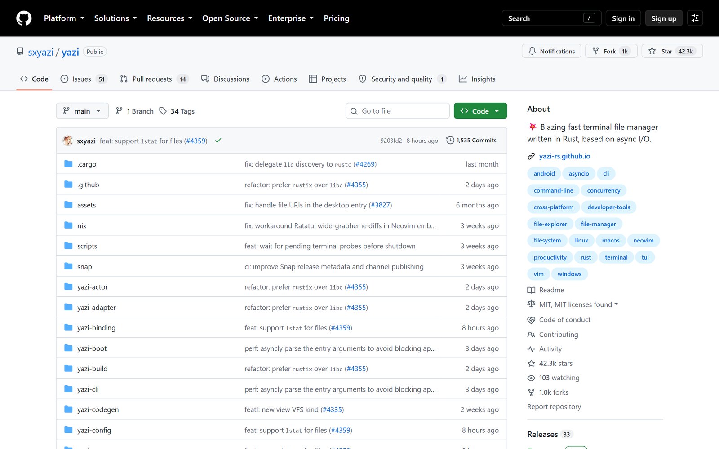Open the 103 watching link
This screenshot has height=449, width=719.
click(x=559, y=378)
